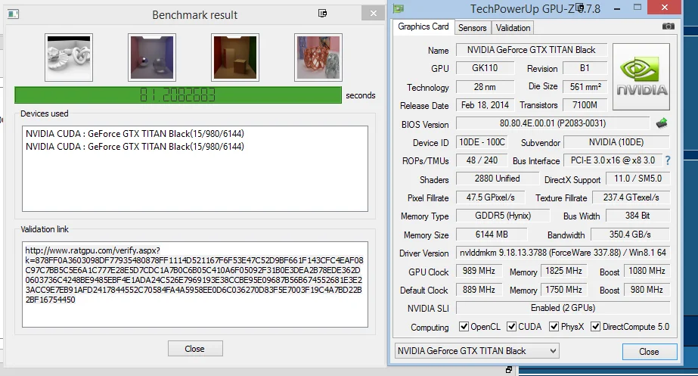Click the Default Clock value 889 MHz
This screenshot has height=376, width=698.
(479, 290)
